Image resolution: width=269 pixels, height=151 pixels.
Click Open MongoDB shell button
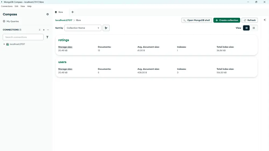(197, 20)
